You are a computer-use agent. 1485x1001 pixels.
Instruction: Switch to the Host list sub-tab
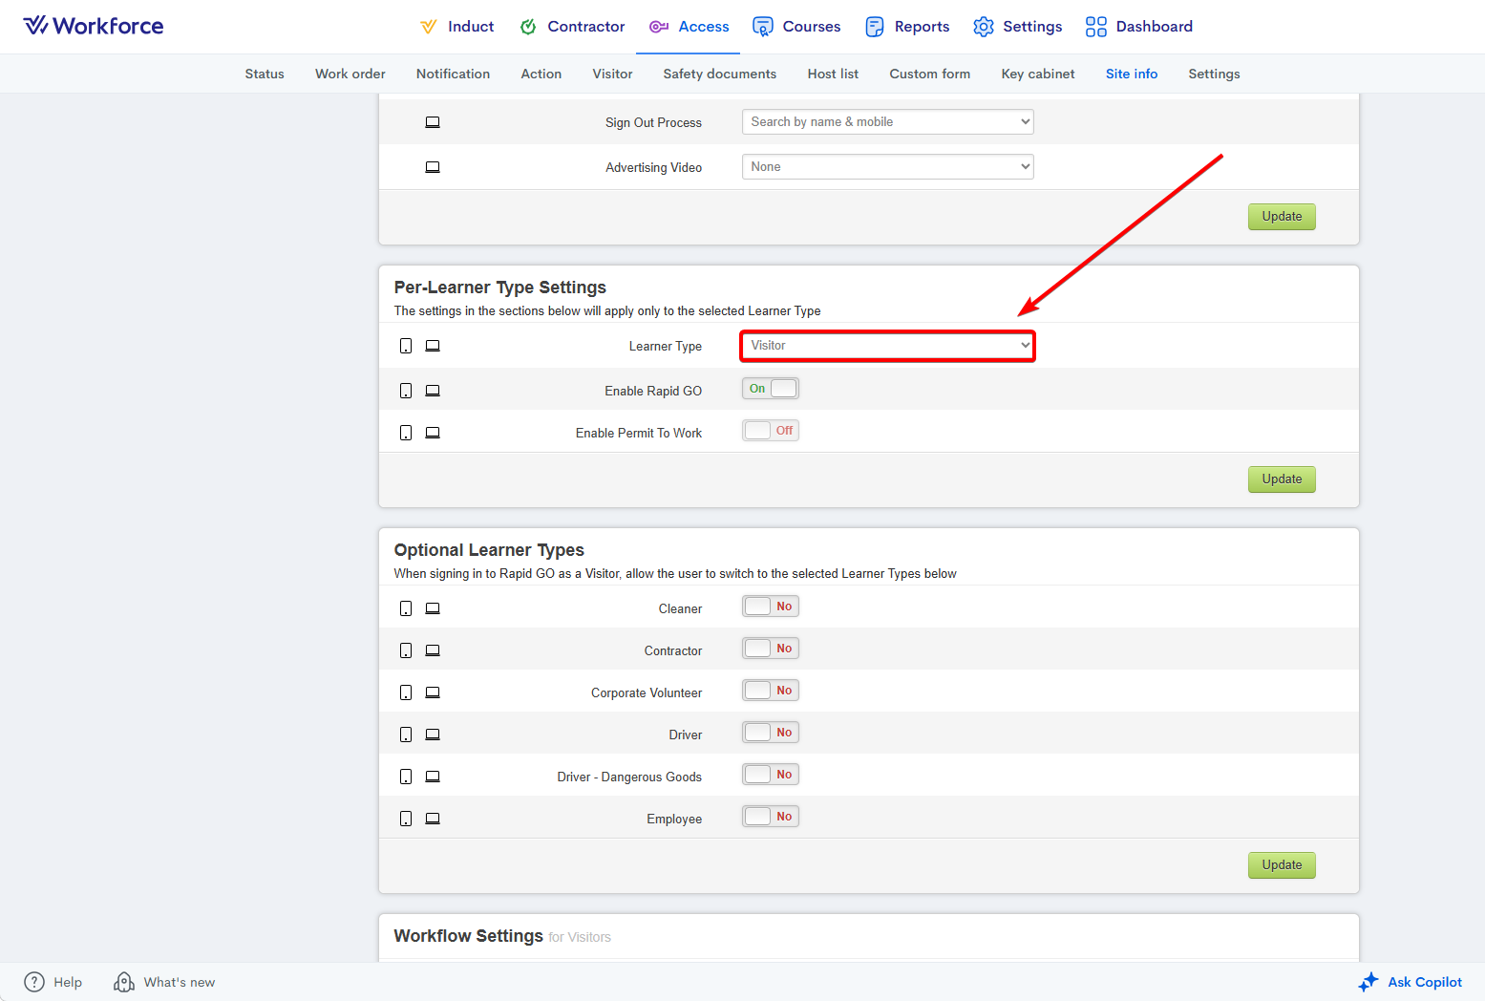click(833, 74)
